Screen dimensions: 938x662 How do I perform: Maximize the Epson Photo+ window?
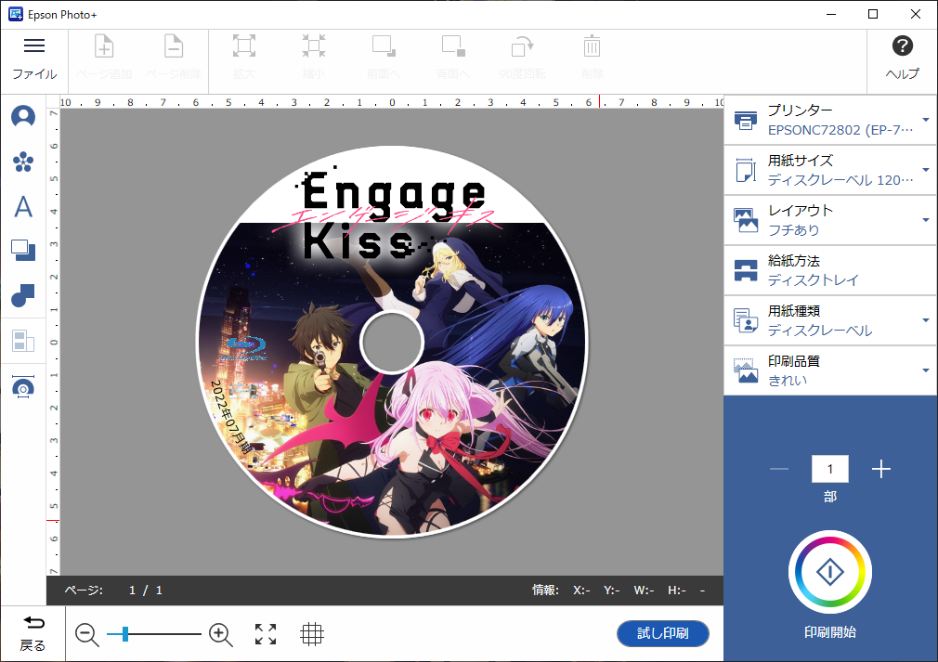(873, 14)
